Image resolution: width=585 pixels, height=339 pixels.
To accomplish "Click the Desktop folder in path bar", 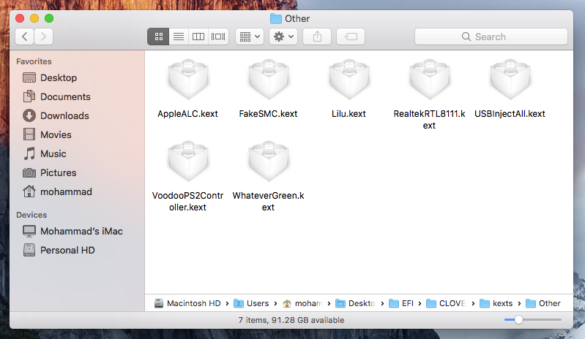I will click(355, 303).
